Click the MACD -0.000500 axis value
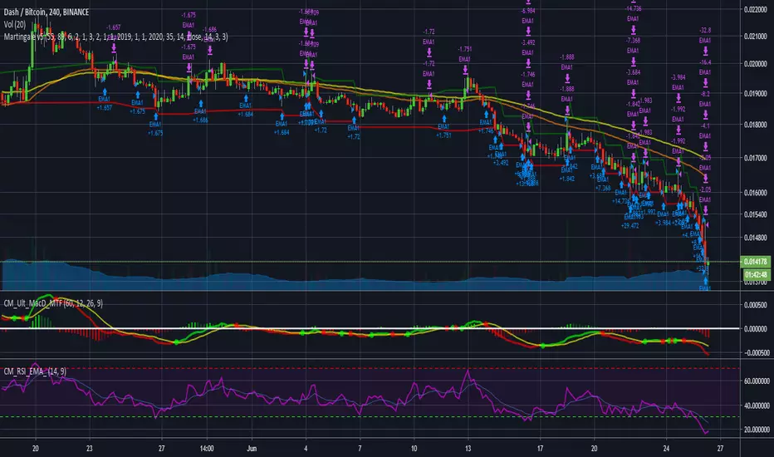The width and height of the screenshot is (774, 457). (x=757, y=353)
